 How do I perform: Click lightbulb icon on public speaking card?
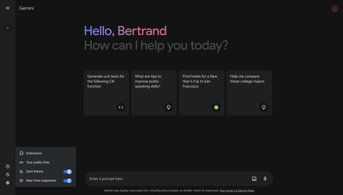click(168, 107)
